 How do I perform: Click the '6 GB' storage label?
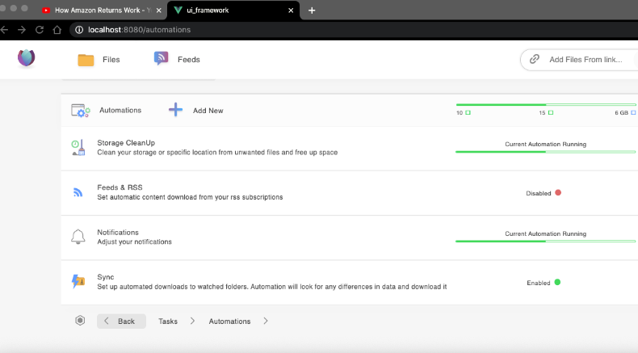pos(621,113)
